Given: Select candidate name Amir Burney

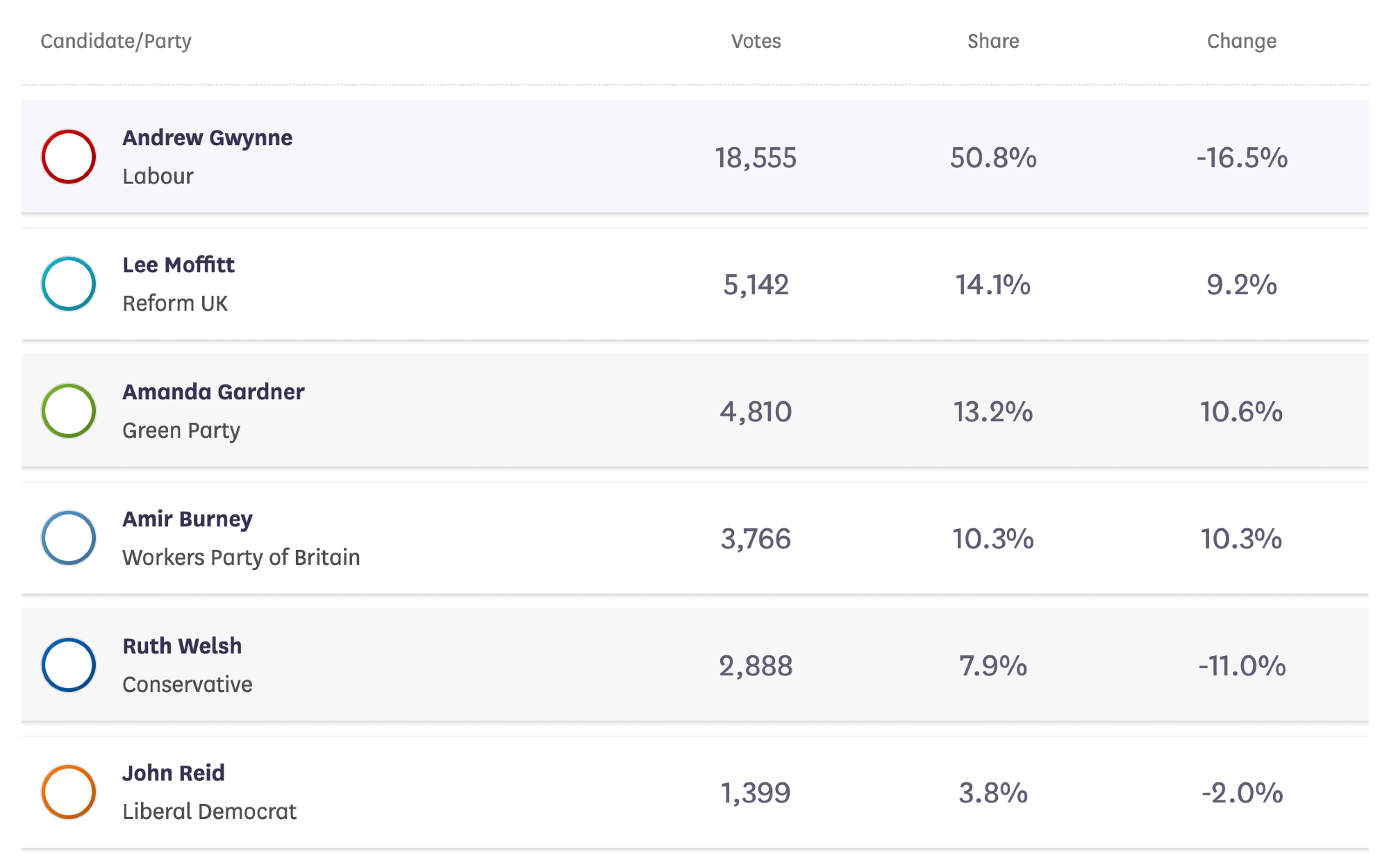Looking at the screenshot, I should [188, 519].
